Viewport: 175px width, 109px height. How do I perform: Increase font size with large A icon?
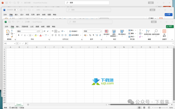[x=45, y=31]
